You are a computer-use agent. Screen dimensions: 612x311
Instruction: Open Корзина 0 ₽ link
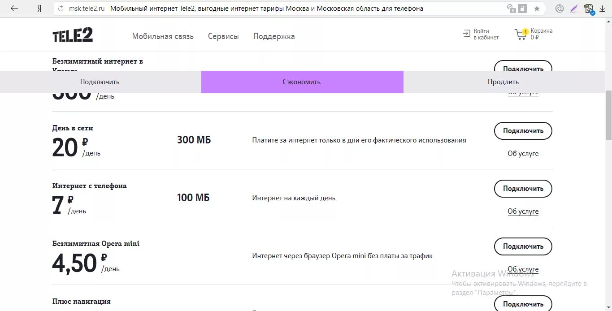click(x=542, y=34)
